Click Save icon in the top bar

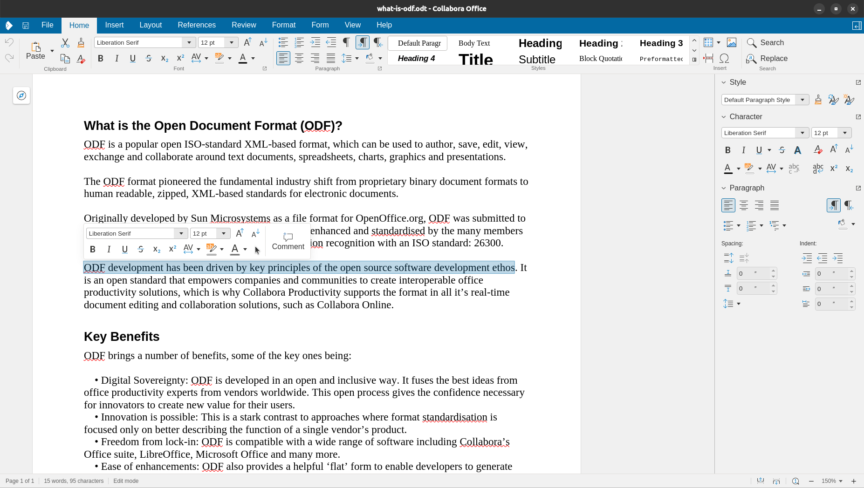coord(26,25)
